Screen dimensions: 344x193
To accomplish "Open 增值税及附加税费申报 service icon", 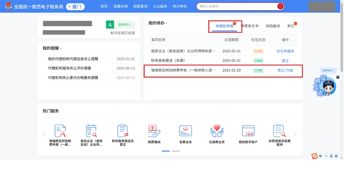I will 61,131.
